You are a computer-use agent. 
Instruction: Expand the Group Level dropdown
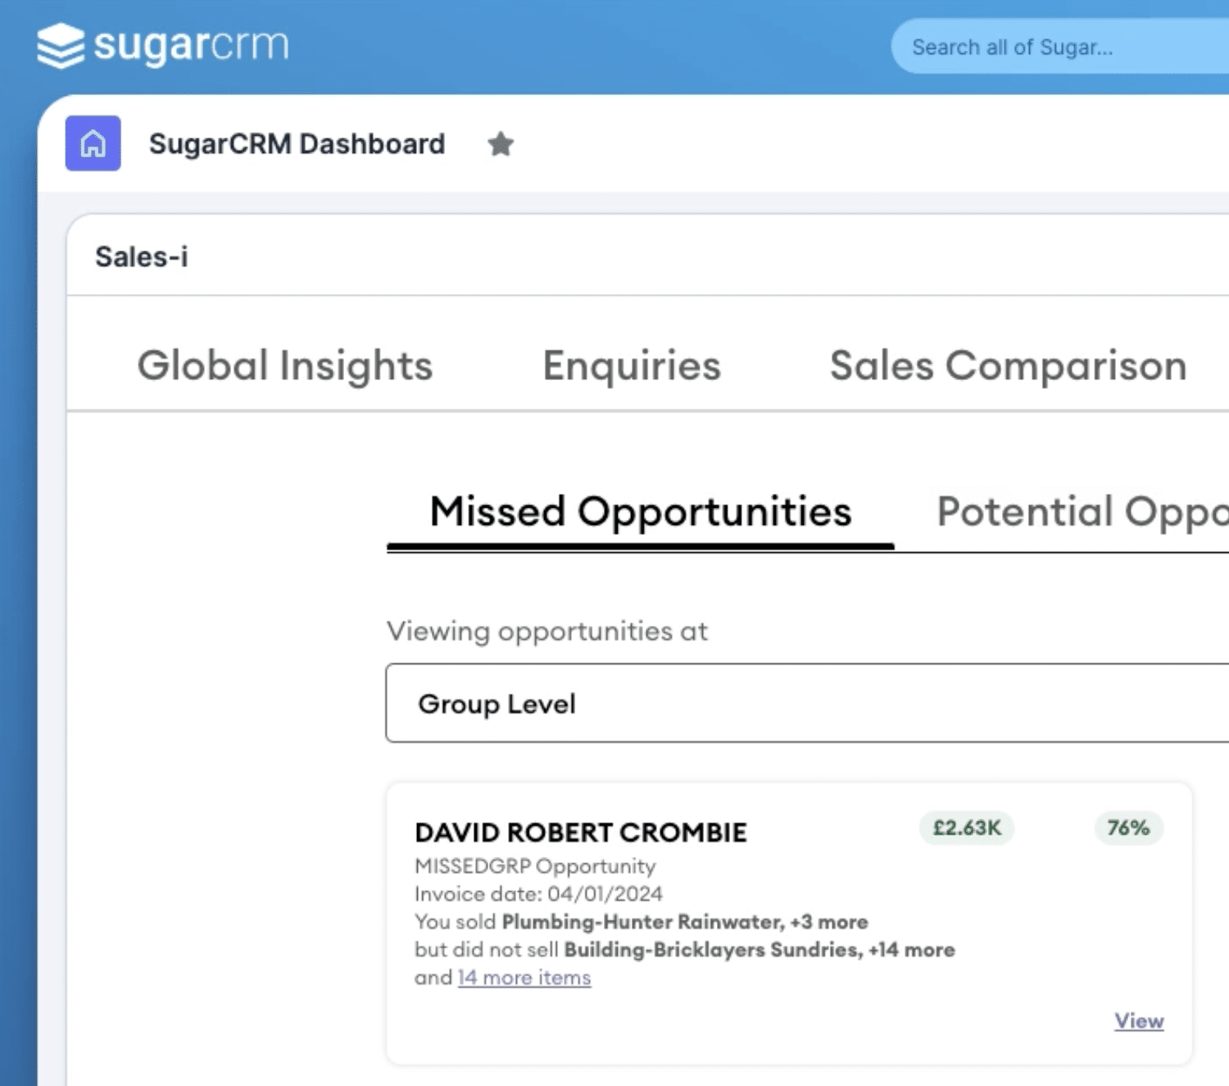(807, 704)
